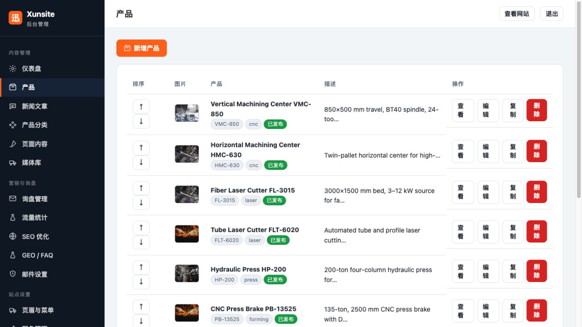Click the 页面内容 pen icon
Image resolution: width=582 pixels, height=327 pixels.
pyautogui.click(x=13, y=144)
